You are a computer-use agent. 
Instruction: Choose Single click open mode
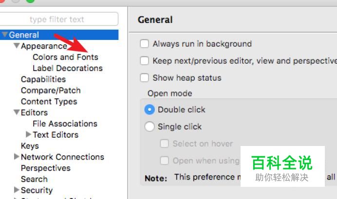pos(150,127)
